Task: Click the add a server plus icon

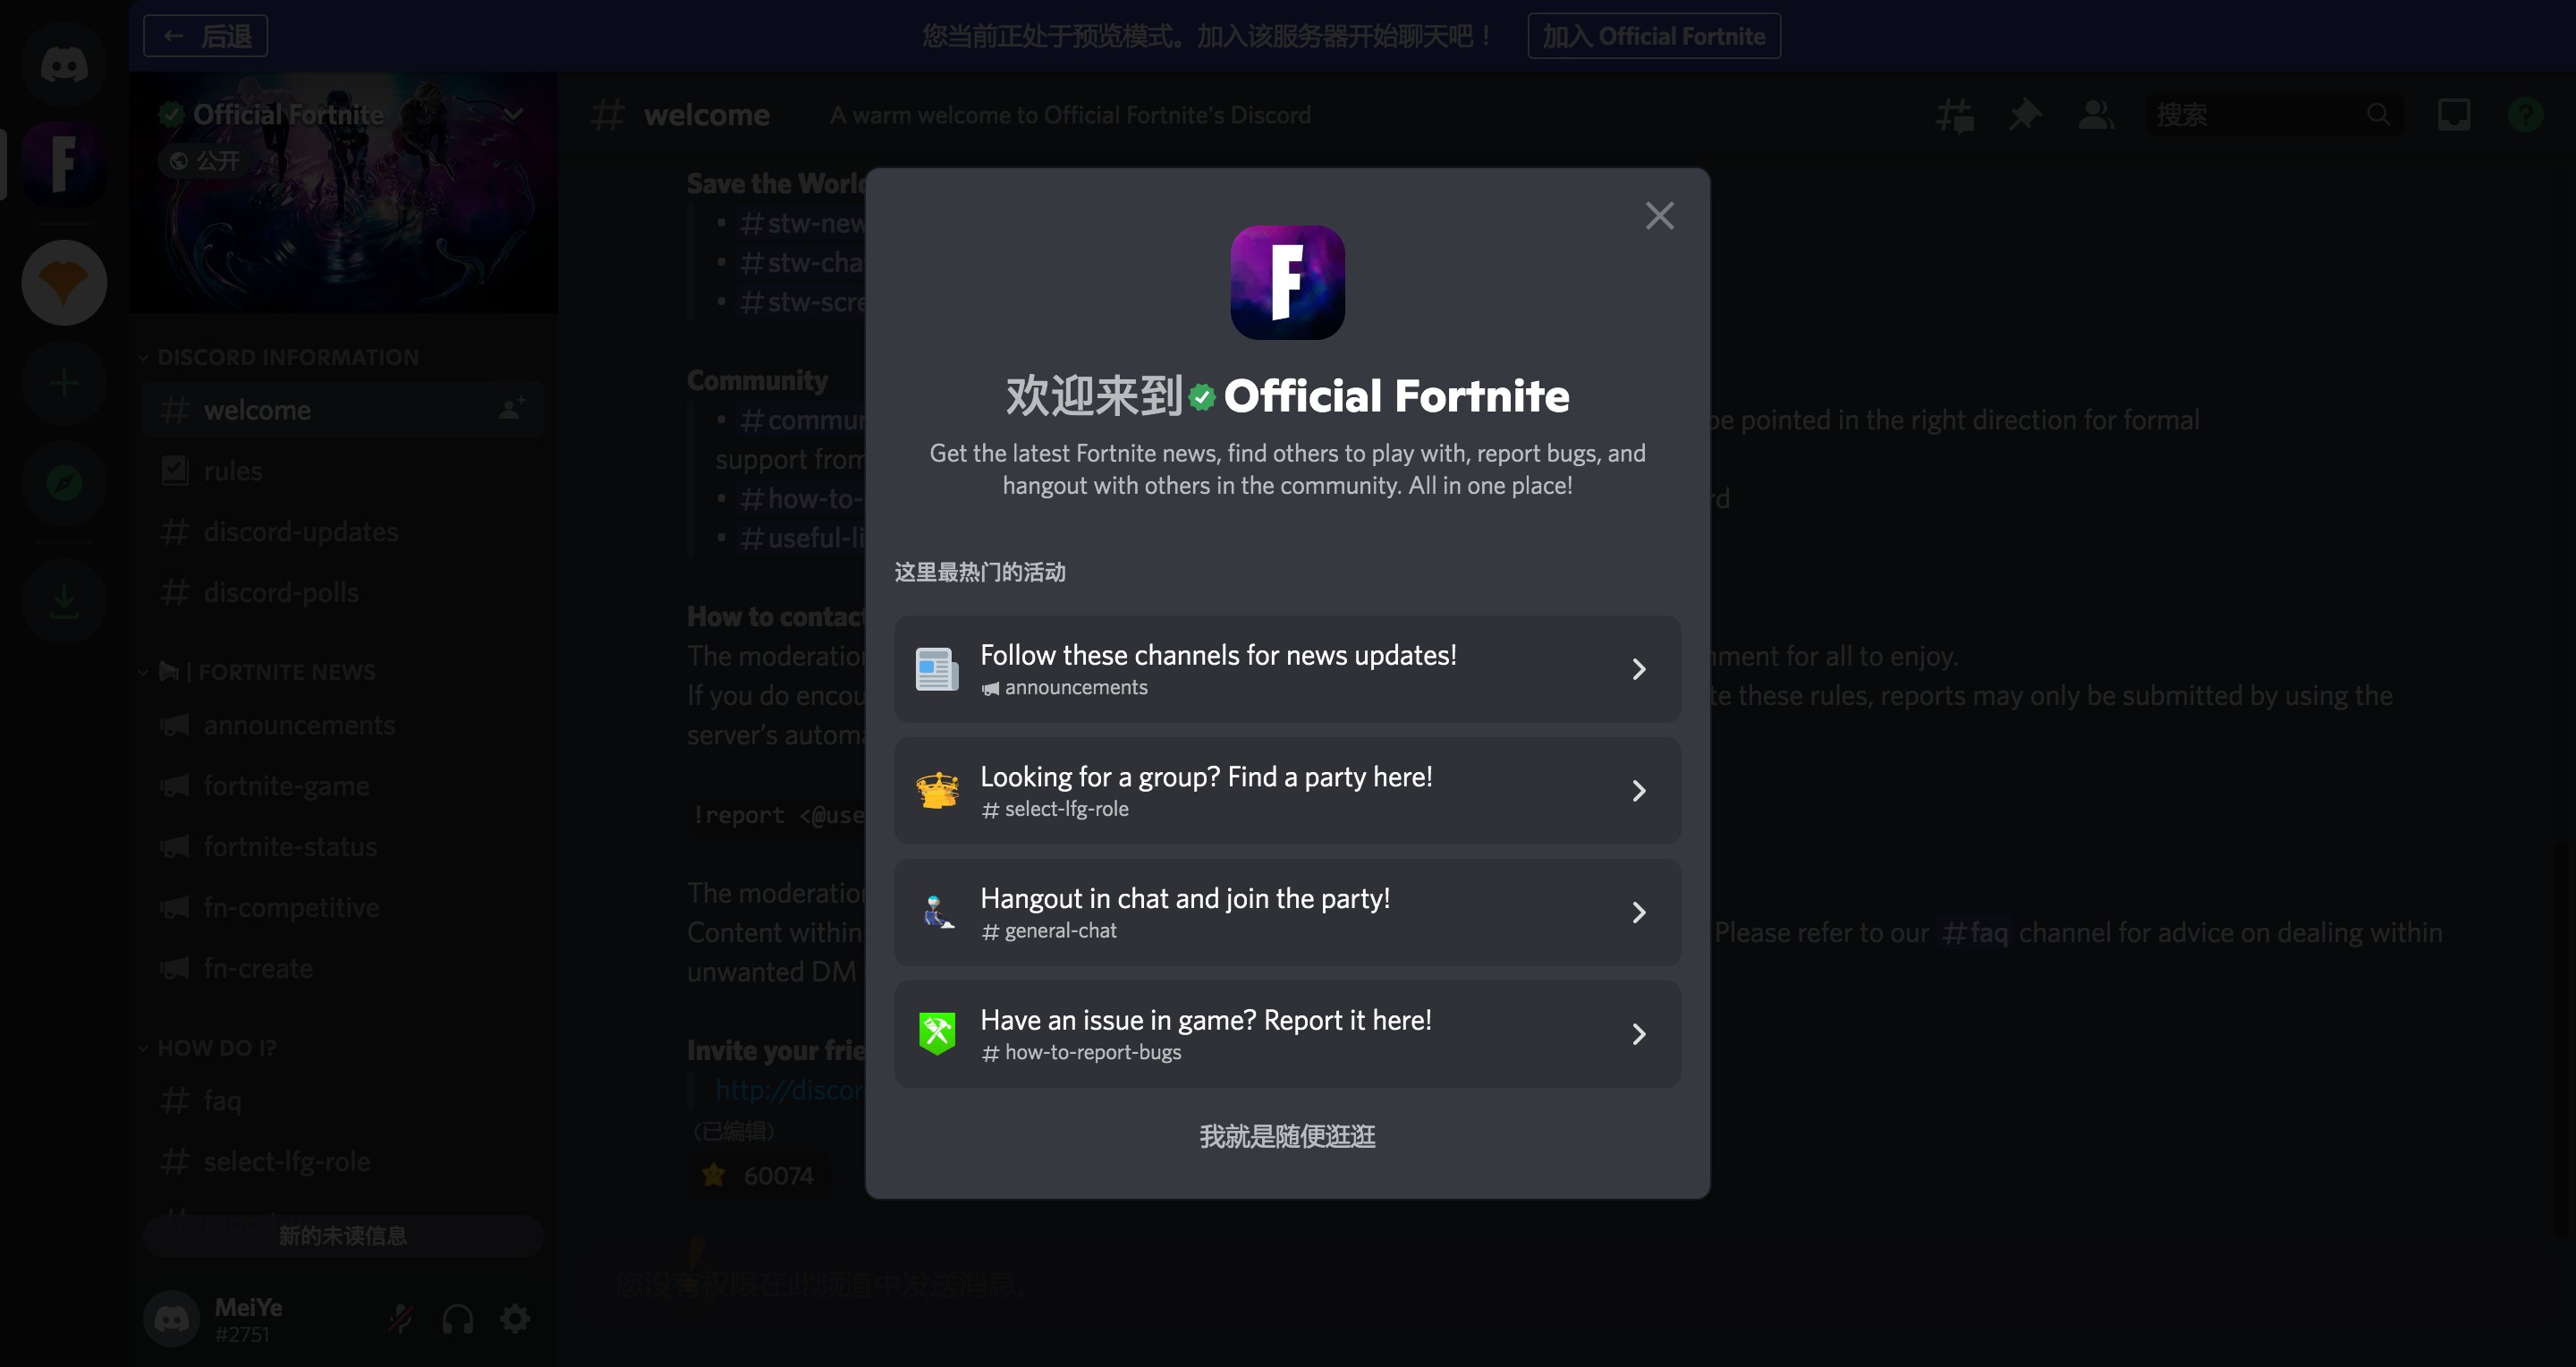Action: pos(64,383)
